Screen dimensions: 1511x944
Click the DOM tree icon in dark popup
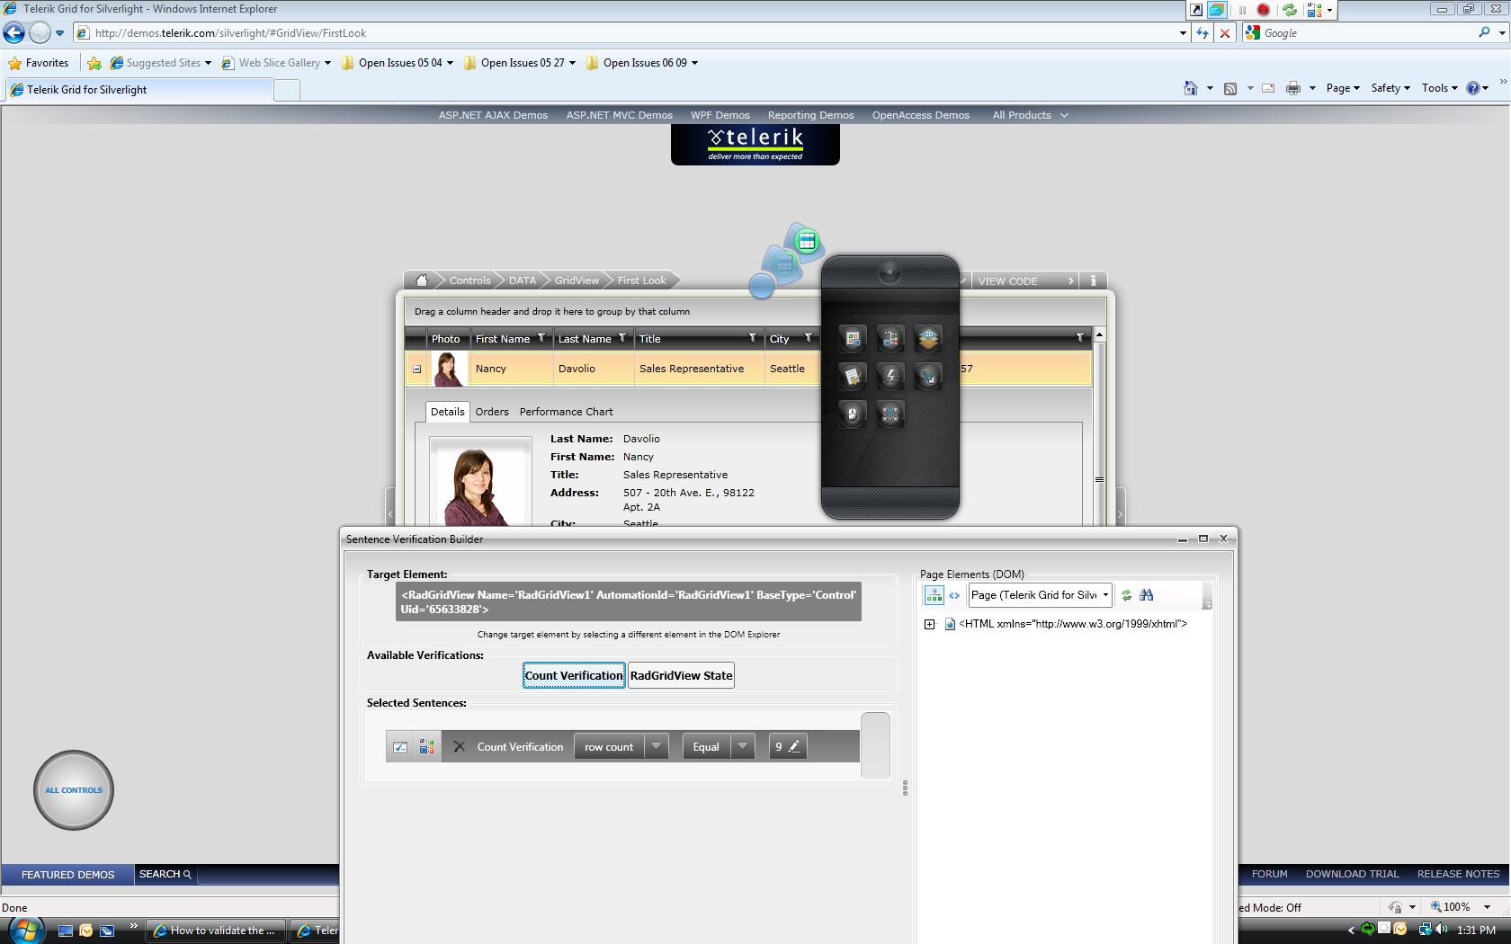(x=890, y=338)
